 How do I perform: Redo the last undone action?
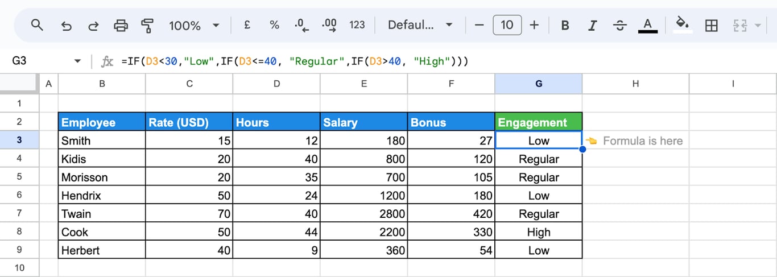[x=93, y=26]
